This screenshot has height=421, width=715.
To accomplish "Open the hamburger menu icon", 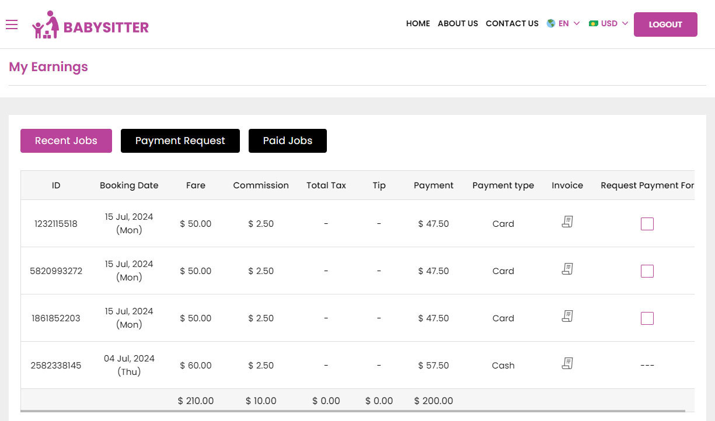I will coord(12,24).
